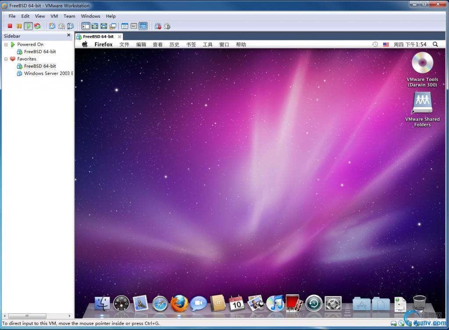449x330 pixels.
Task: Show the summary view toolbar icon
Action: point(125,26)
